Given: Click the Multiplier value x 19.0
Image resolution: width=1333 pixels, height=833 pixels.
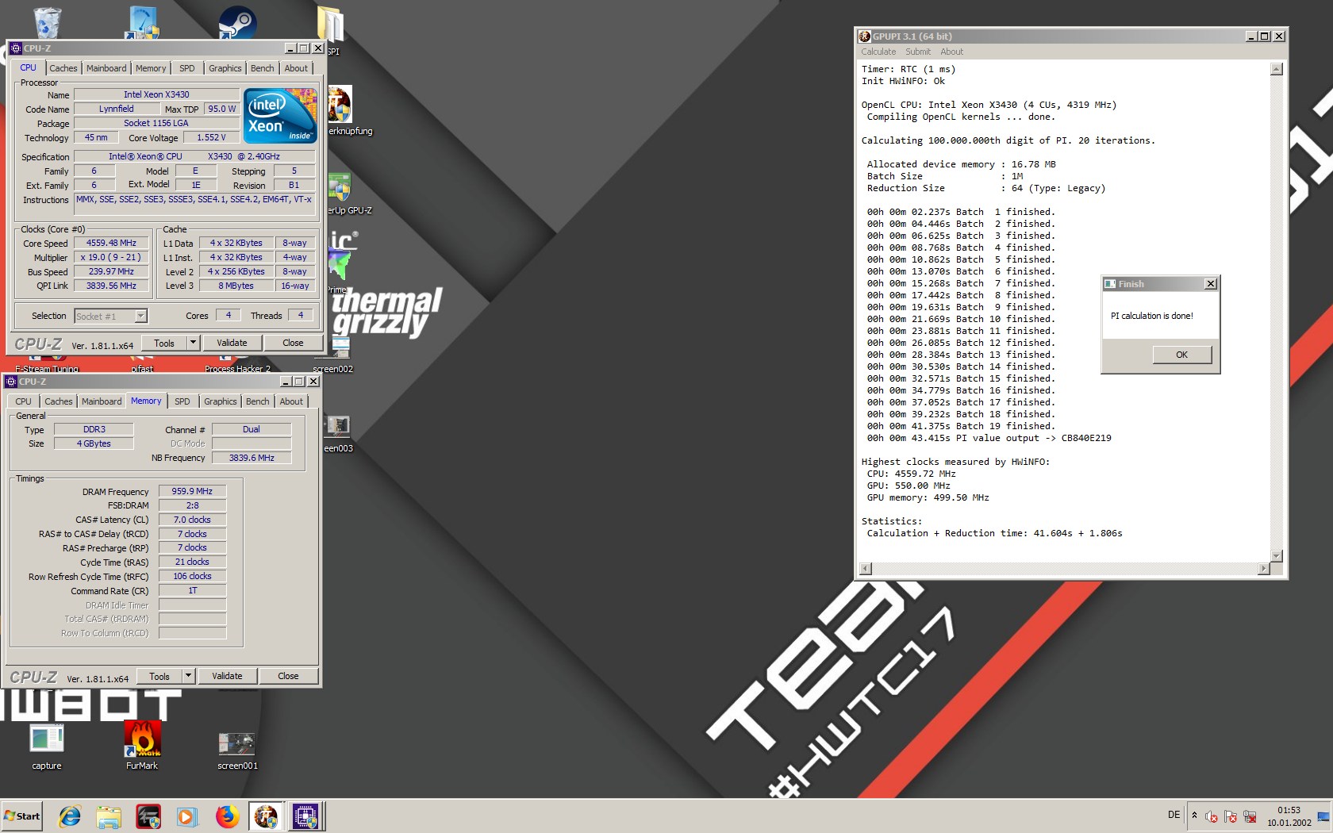Looking at the screenshot, I should click(111, 258).
